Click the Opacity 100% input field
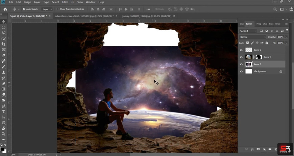Viewport: 294px width, 156px height. pos(281,37)
